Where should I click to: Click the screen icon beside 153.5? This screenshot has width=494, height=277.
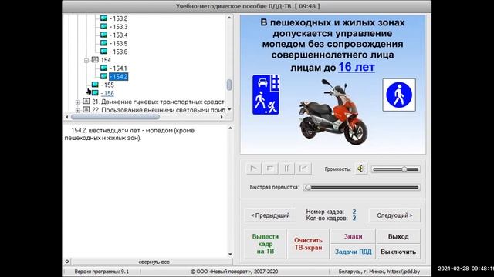tap(103, 43)
